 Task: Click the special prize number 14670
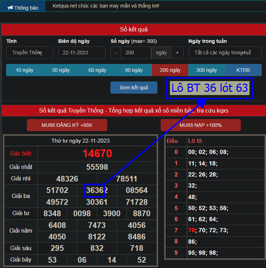tap(97, 153)
